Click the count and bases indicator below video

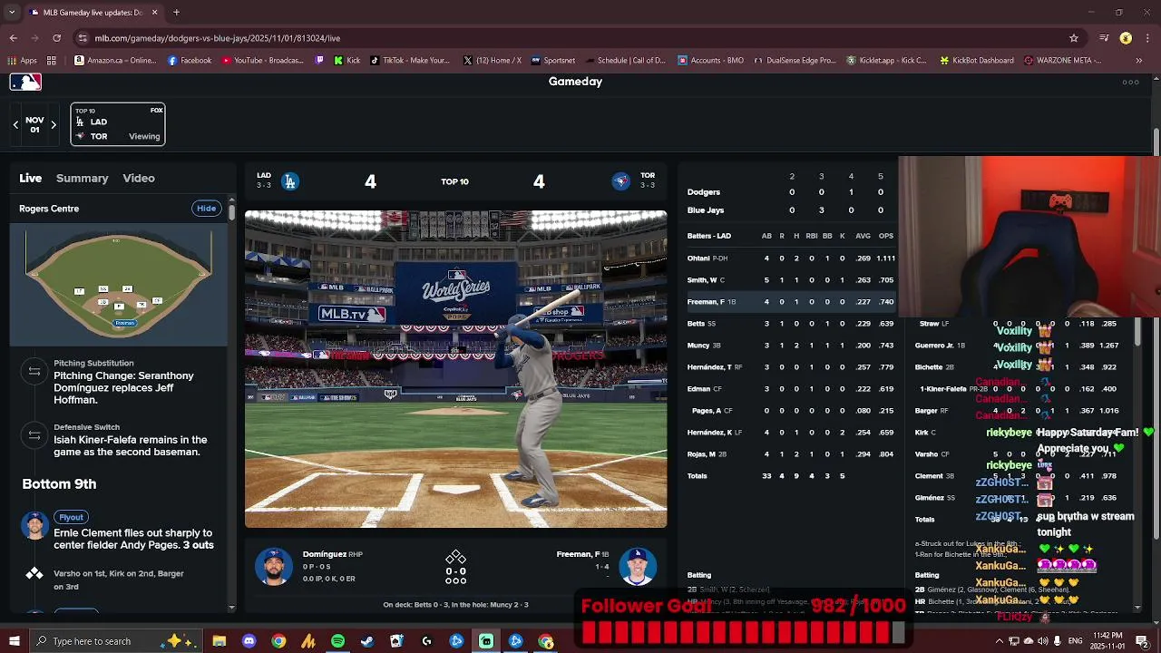click(x=455, y=569)
